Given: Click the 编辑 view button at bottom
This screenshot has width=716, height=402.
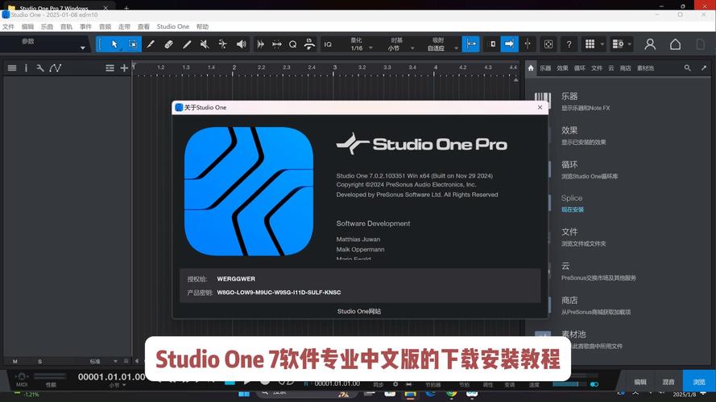Looking at the screenshot, I should [640, 382].
